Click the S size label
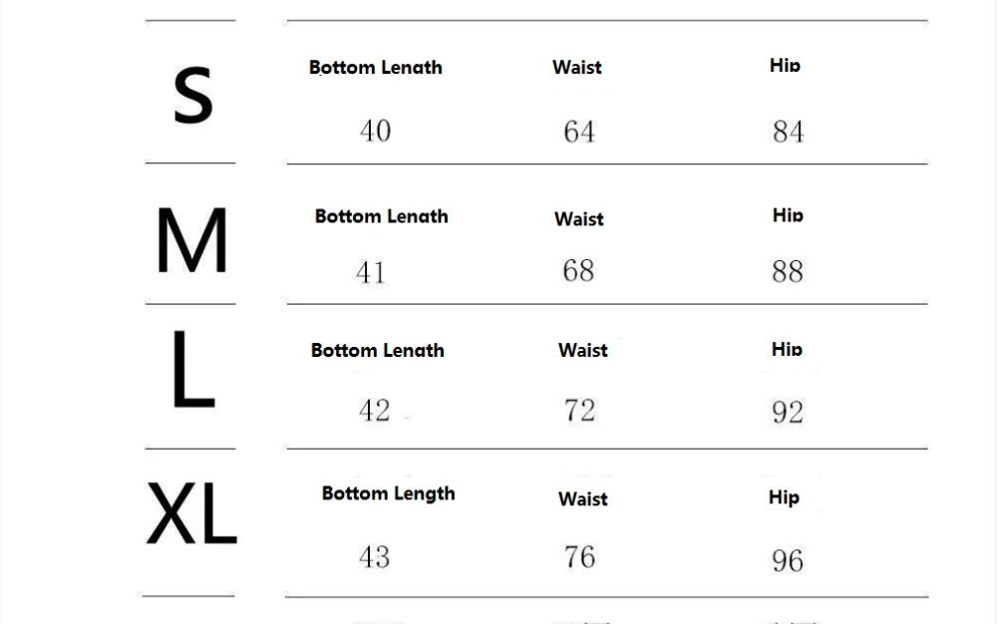The width and height of the screenshot is (997, 624). pyautogui.click(x=192, y=97)
